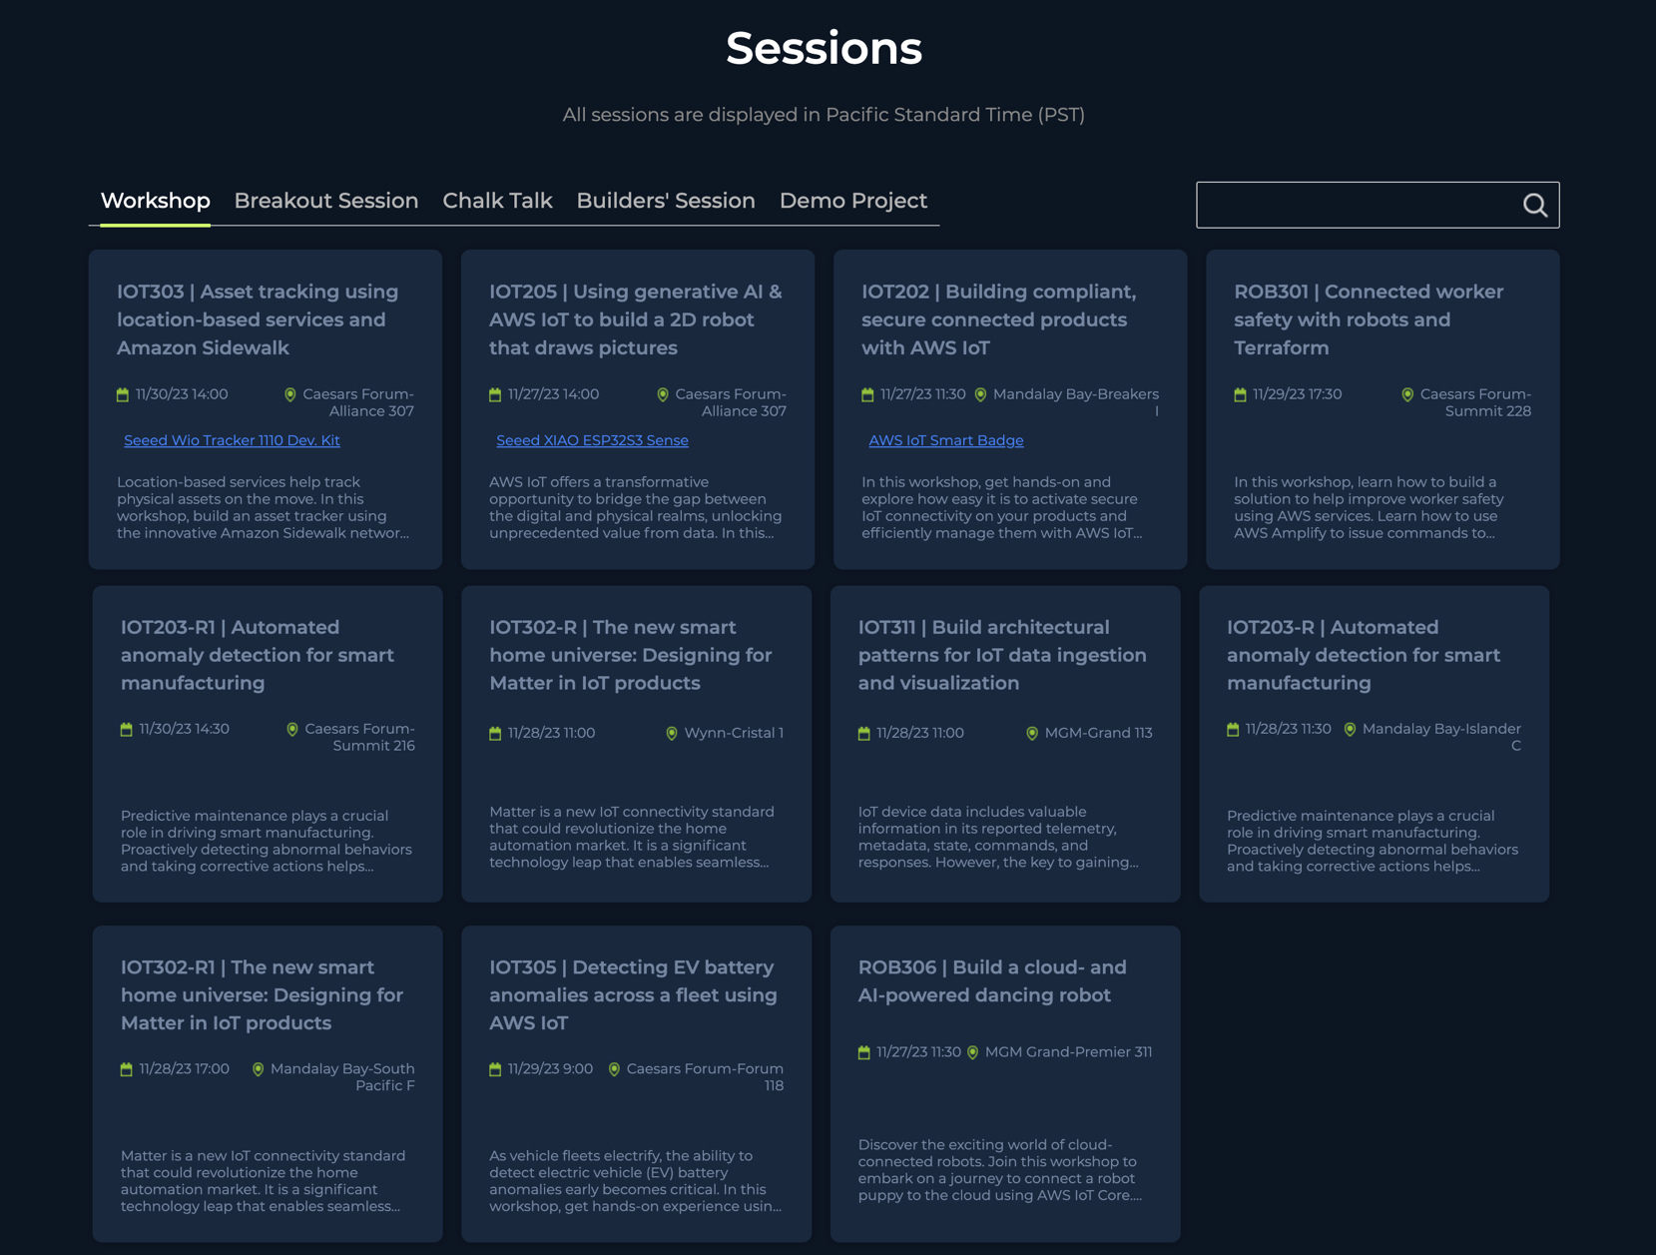Open the IOT302-R smart home session title
The width and height of the screenshot is (1656, 1255).
(630, 655)
